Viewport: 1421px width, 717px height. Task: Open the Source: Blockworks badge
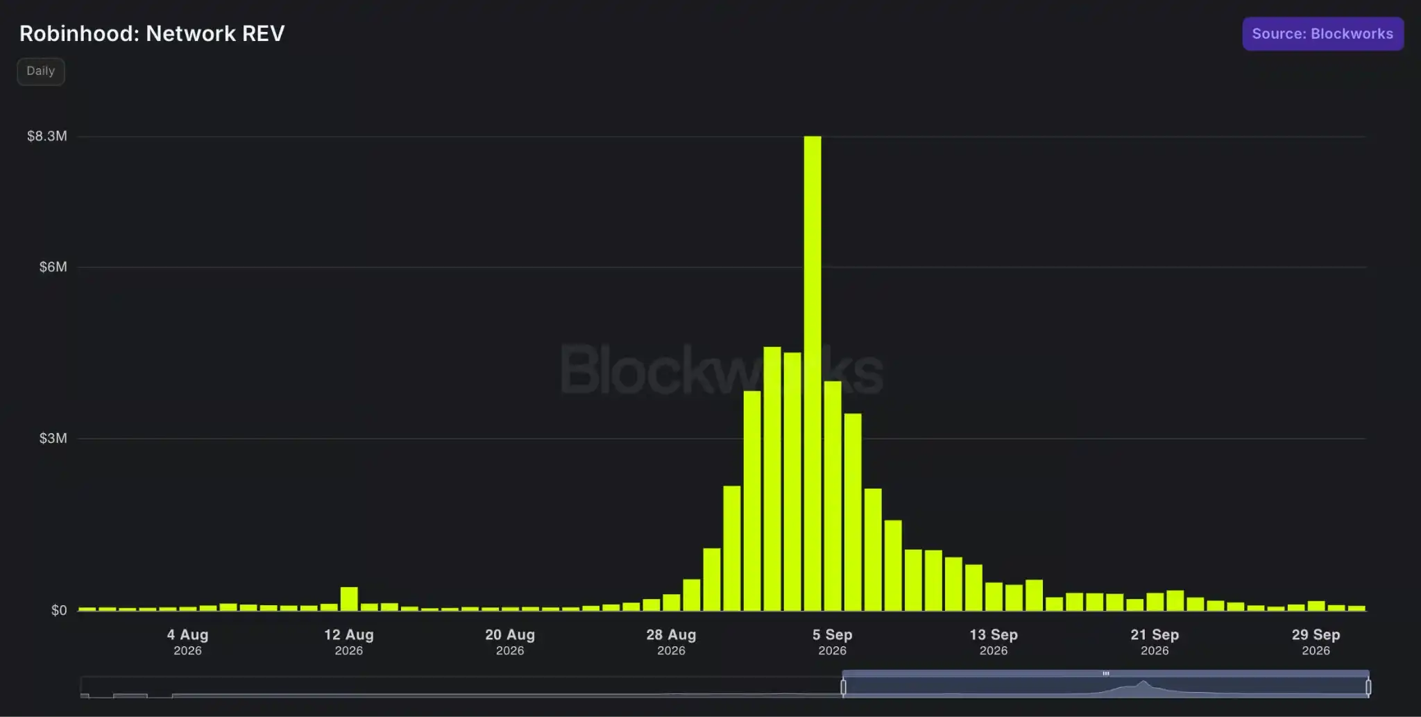pyautogui.click(x=1322, y=34)
